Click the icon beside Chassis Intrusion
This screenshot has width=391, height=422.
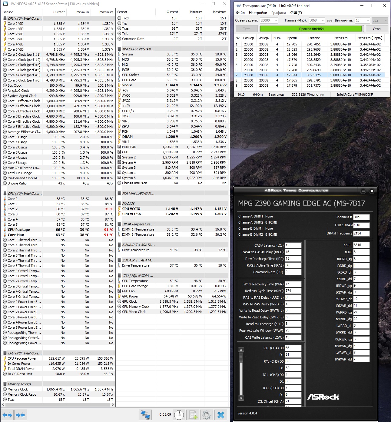[119, 183]
